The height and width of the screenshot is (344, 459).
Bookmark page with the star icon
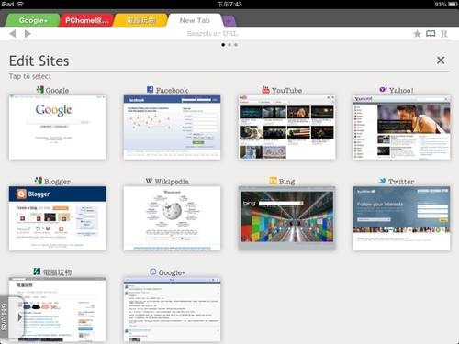coord(417,34)
